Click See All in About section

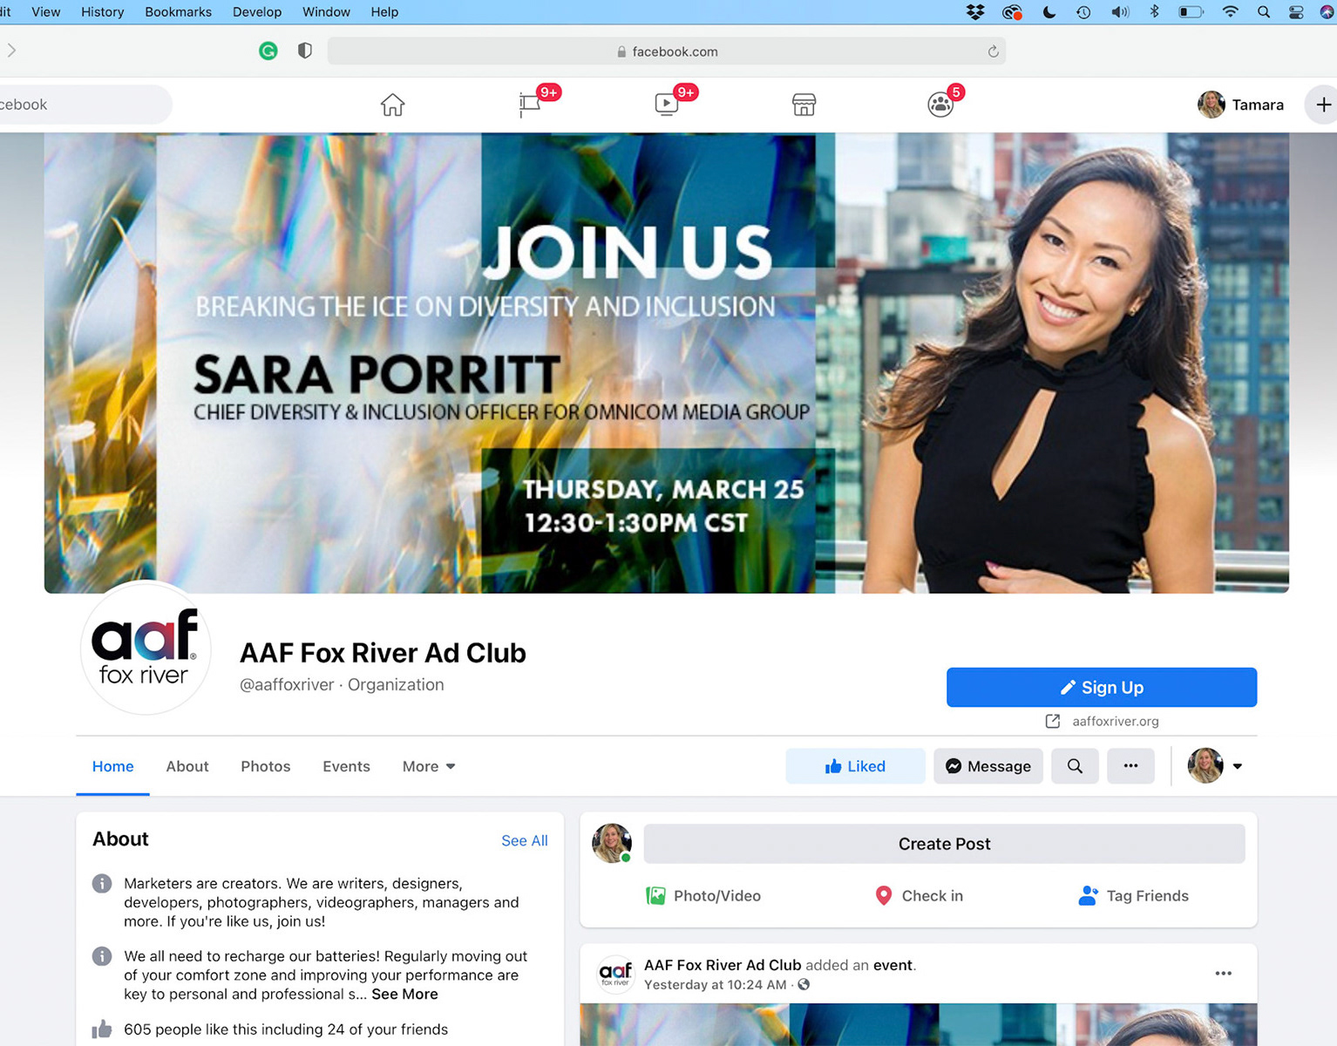pos(524,840)
